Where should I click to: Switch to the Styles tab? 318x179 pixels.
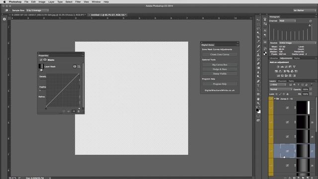[x=297, y=58]
